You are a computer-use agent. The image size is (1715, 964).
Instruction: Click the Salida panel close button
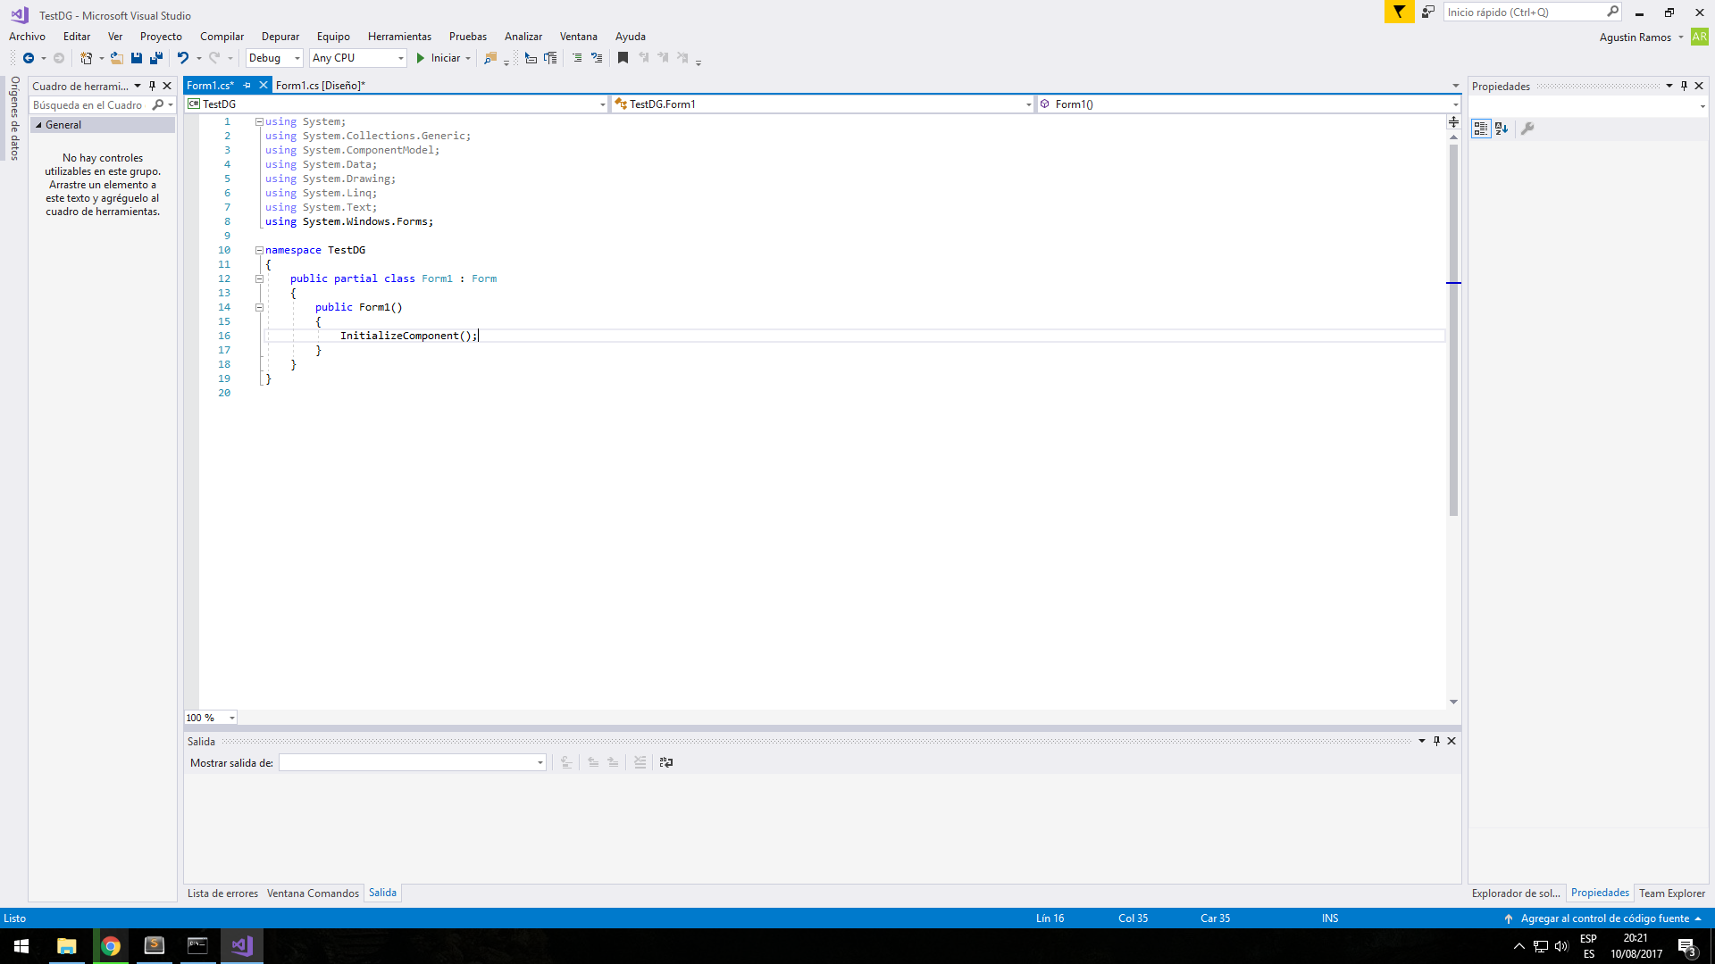click(1451, 740)
